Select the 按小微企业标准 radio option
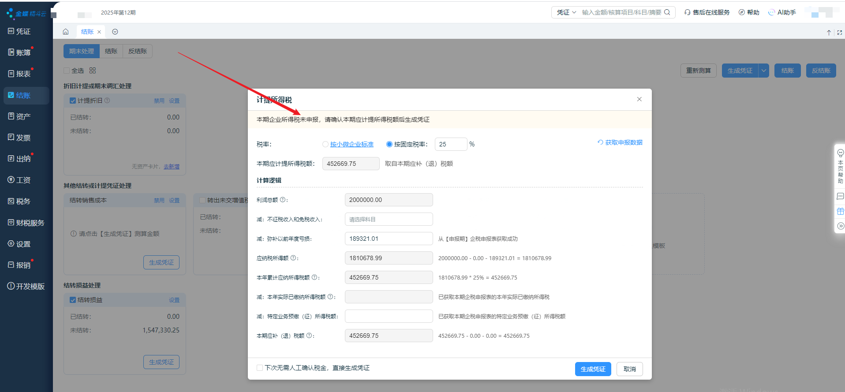 [x=325, y=144]
